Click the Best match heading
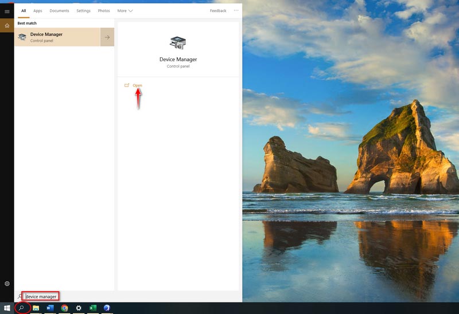Viewport: 459px width, 314px height. pyautogui.click(x=27, y=23)
